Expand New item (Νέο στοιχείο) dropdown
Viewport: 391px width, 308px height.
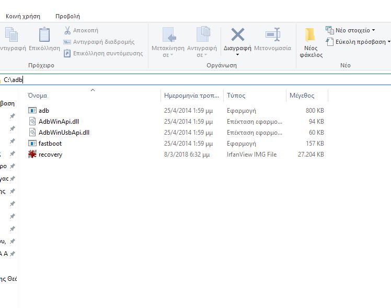click(350, 30)
